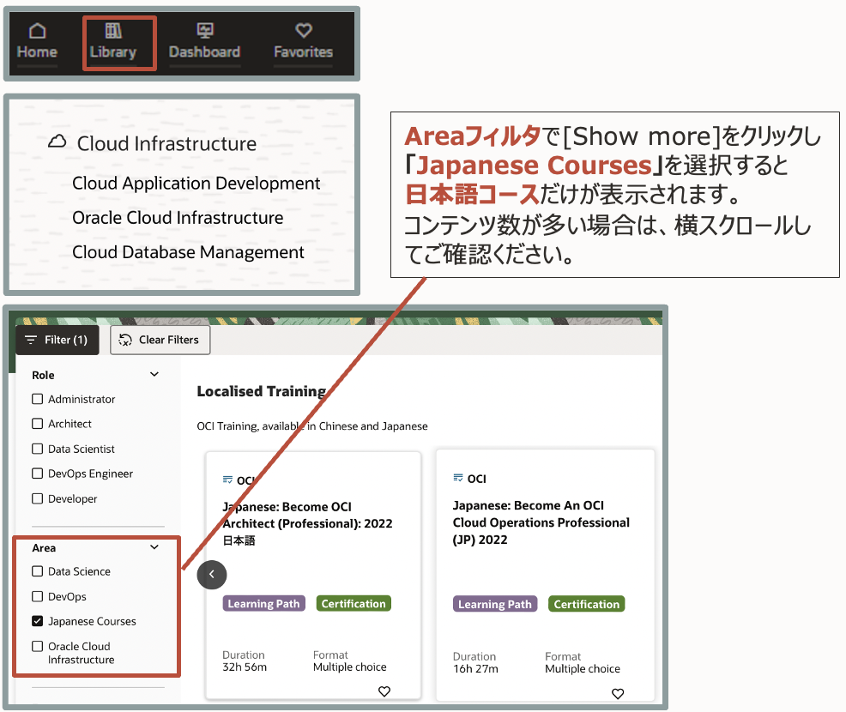Select Cloud Application Development menu item

coord(196,184)
